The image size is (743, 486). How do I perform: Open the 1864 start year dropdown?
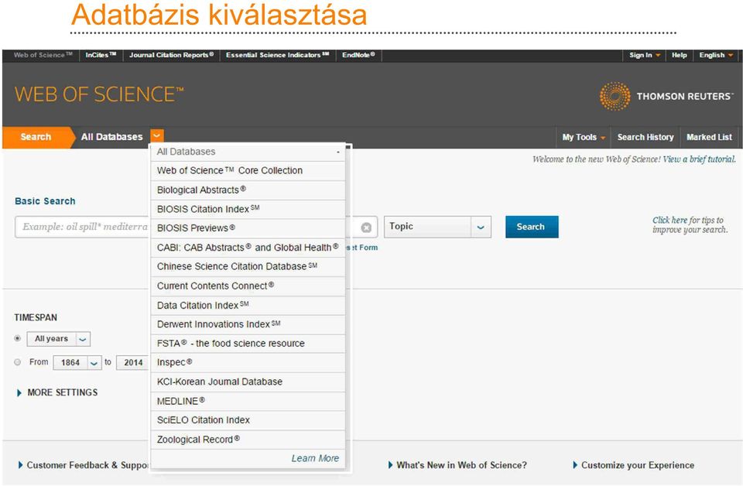(77, 363)
